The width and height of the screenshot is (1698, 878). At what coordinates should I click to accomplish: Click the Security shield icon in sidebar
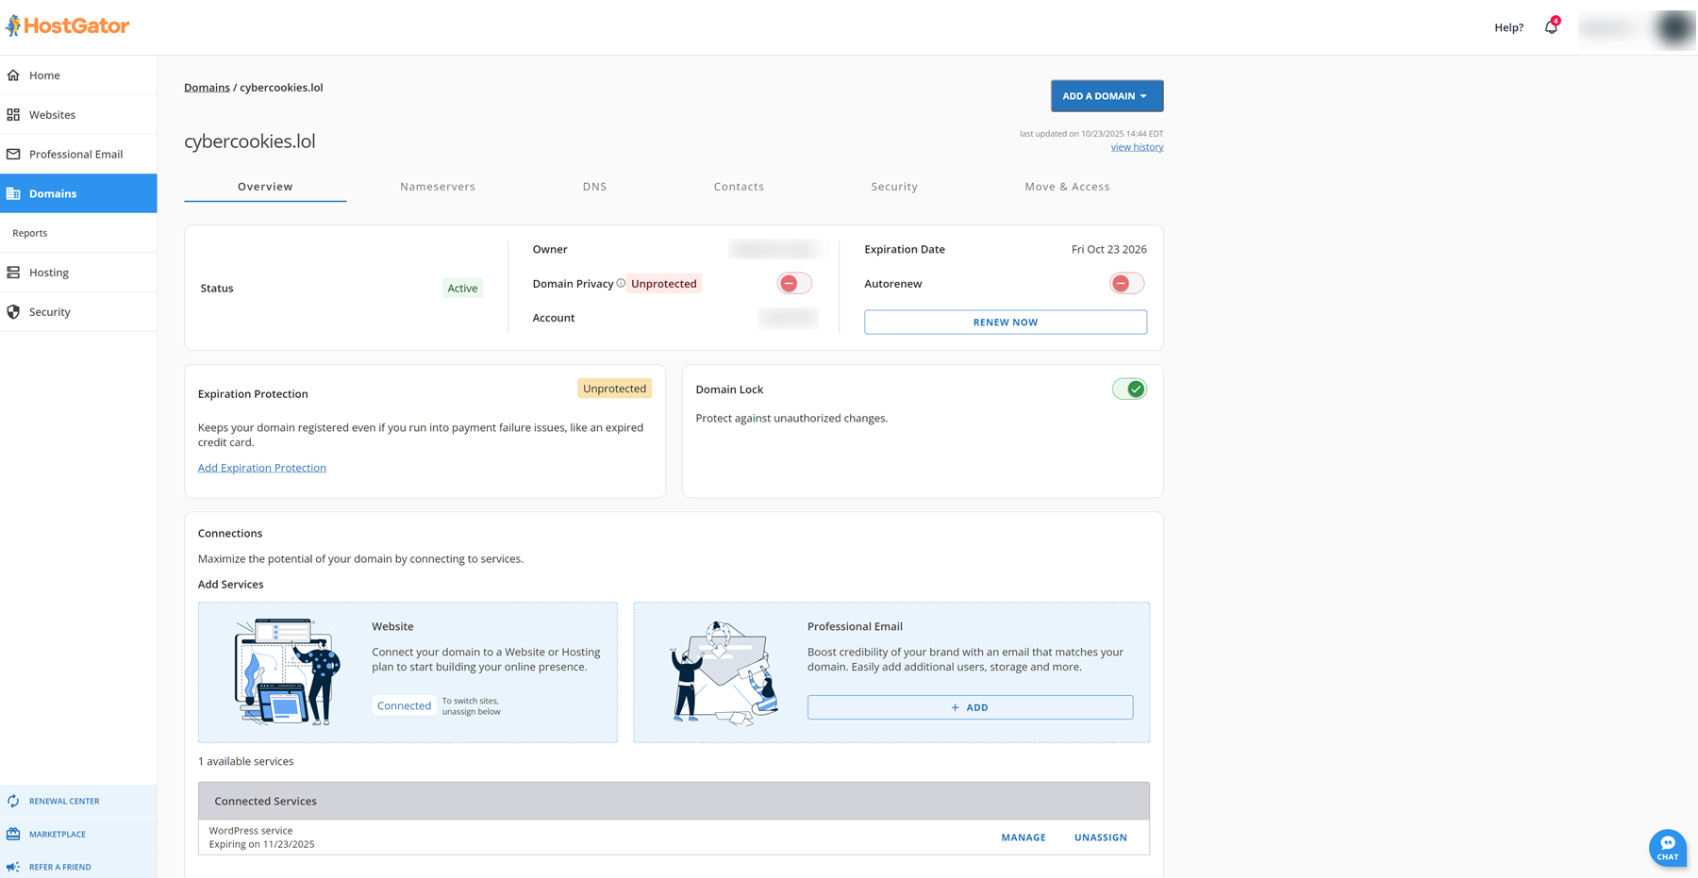13,312
